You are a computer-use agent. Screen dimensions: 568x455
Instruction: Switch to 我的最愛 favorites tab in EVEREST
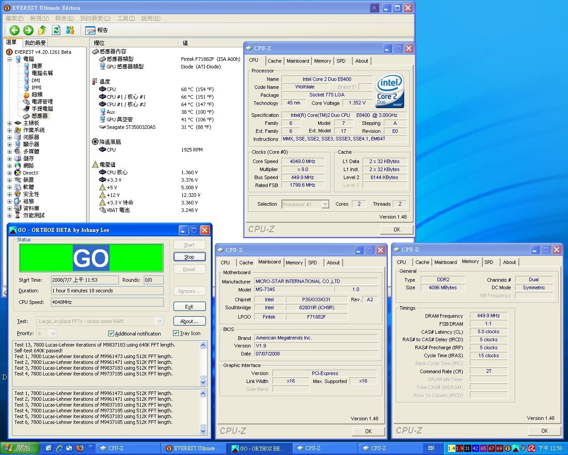(35, 43)
